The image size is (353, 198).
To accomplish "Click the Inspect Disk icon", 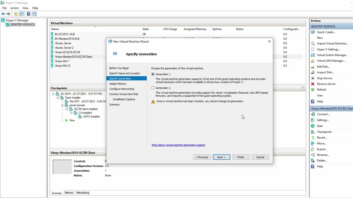I will 313,72.
